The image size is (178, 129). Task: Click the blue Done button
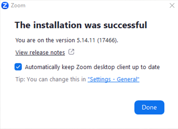click(x=149, y=107)
